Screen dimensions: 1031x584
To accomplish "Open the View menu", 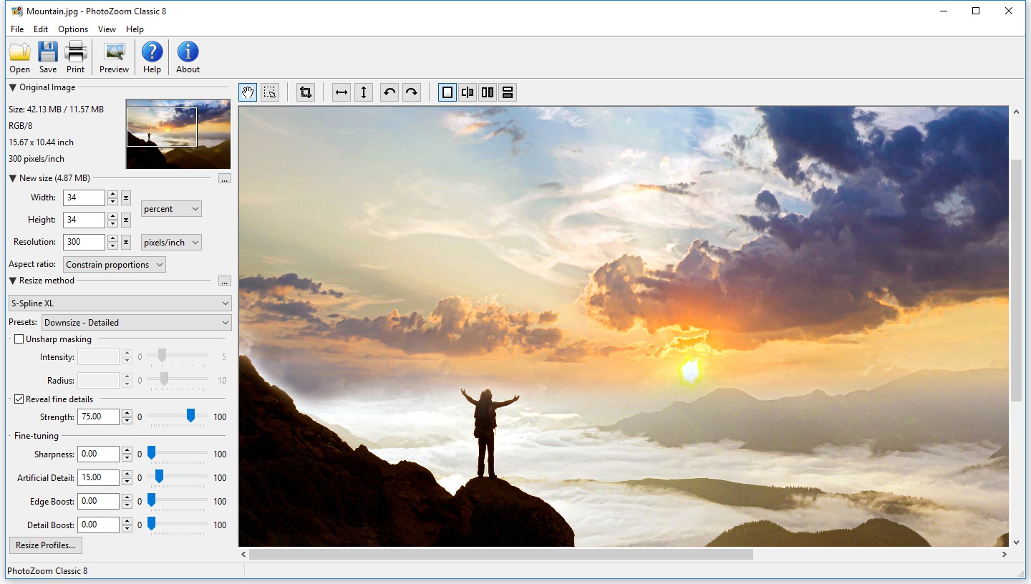I will 107,29.
